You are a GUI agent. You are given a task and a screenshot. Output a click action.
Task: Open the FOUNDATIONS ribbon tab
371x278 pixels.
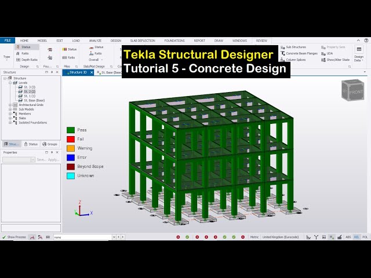pyautogui.click(x=174, y=41)
